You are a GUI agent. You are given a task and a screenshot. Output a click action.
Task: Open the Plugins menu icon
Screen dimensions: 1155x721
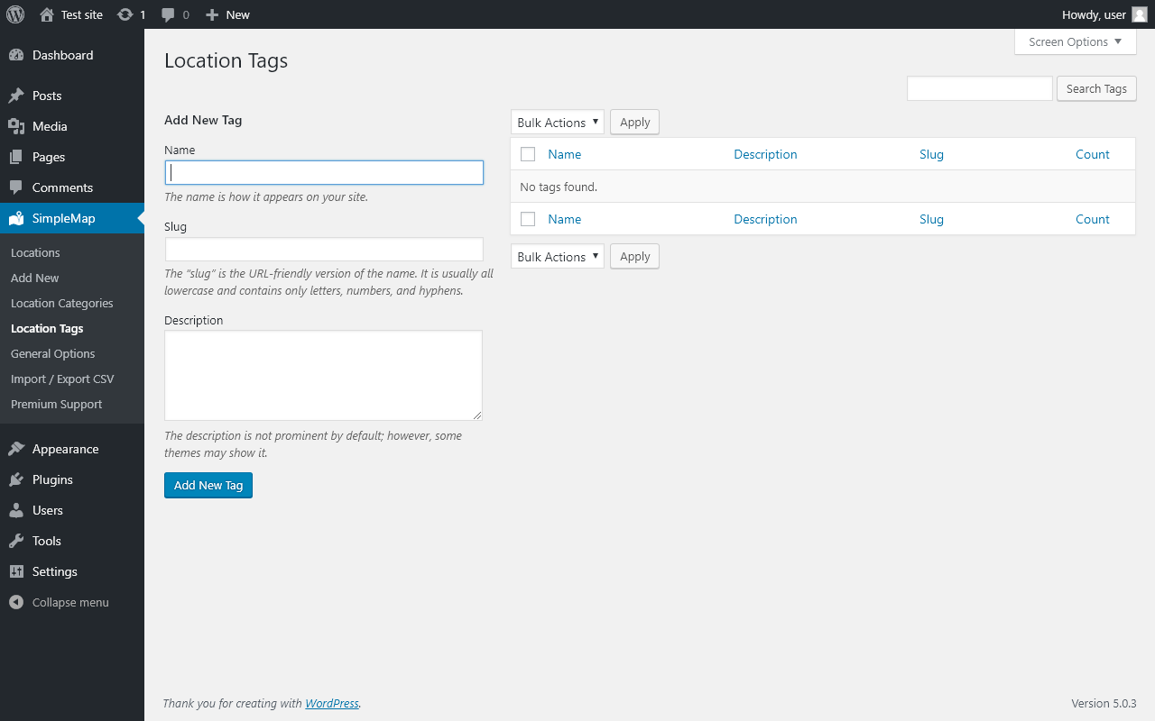16,479
